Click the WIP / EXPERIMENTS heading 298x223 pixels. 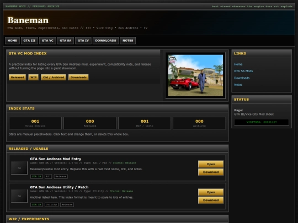29,219
